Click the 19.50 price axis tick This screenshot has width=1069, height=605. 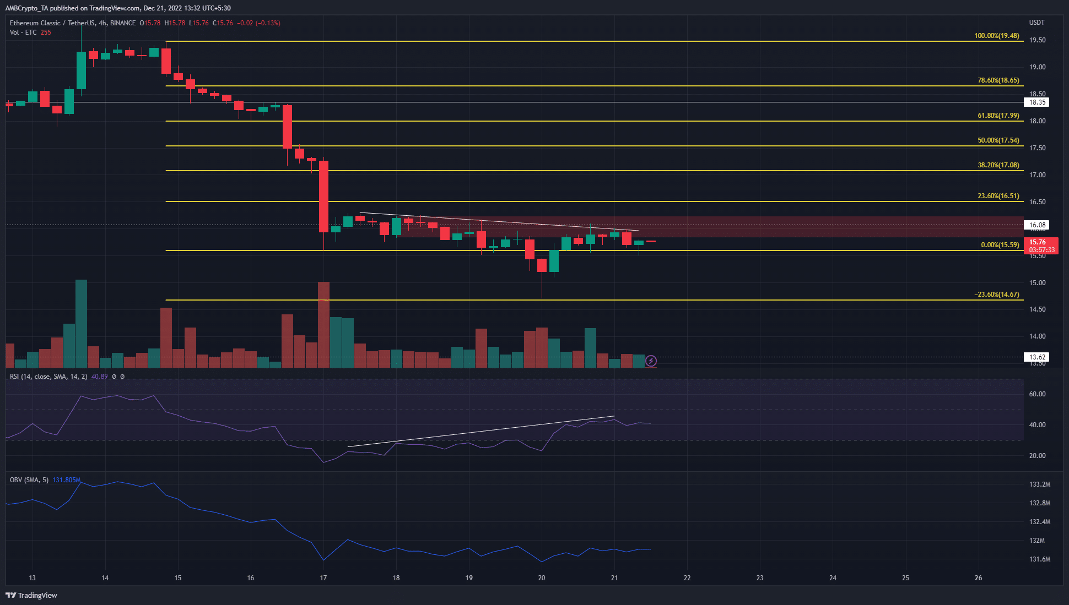pyautogui.click(x=1037, y=40)
